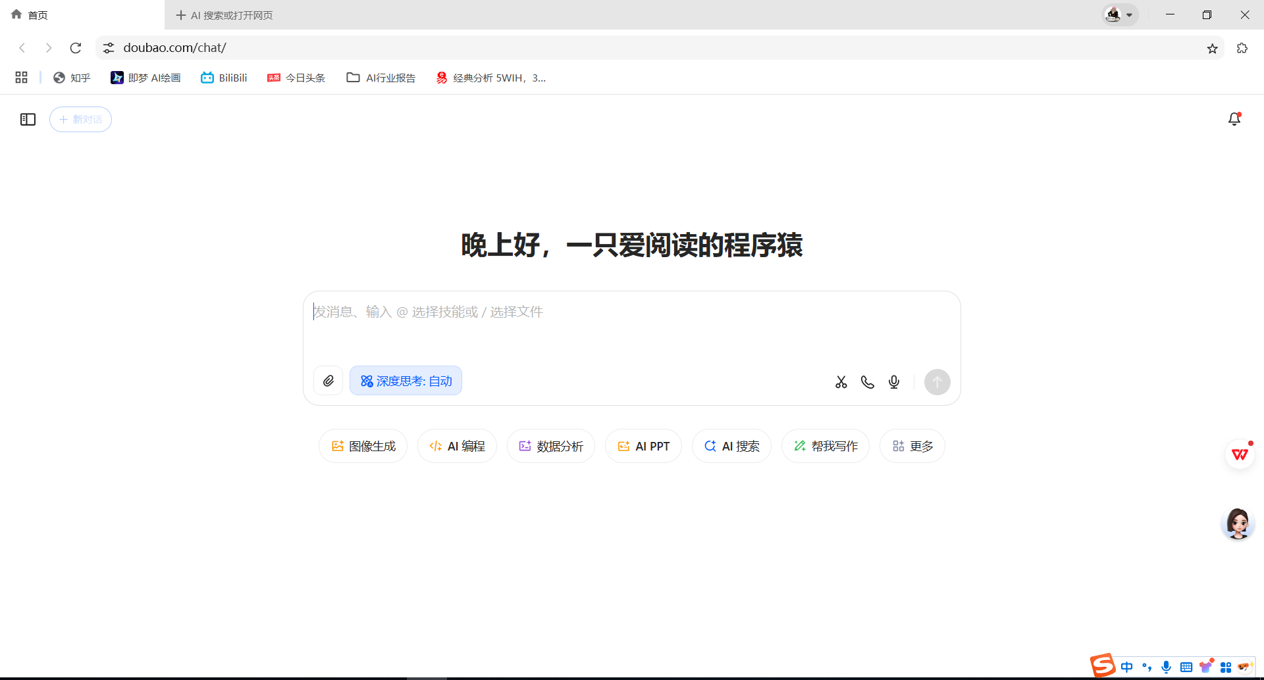Toggle punctuation mode in the IME bar
This screenshot has width=1264, height=680.
1147,667
